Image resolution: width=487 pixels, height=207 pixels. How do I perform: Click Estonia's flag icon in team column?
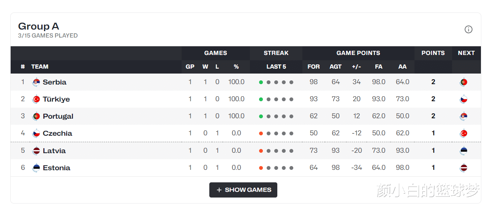(x=36, y=168)
